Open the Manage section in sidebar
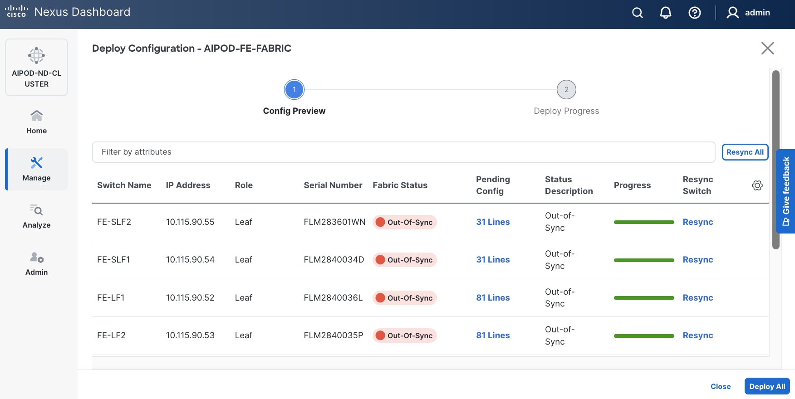The width and height of the screenshot is (795, 399). [x=36, y=169]
